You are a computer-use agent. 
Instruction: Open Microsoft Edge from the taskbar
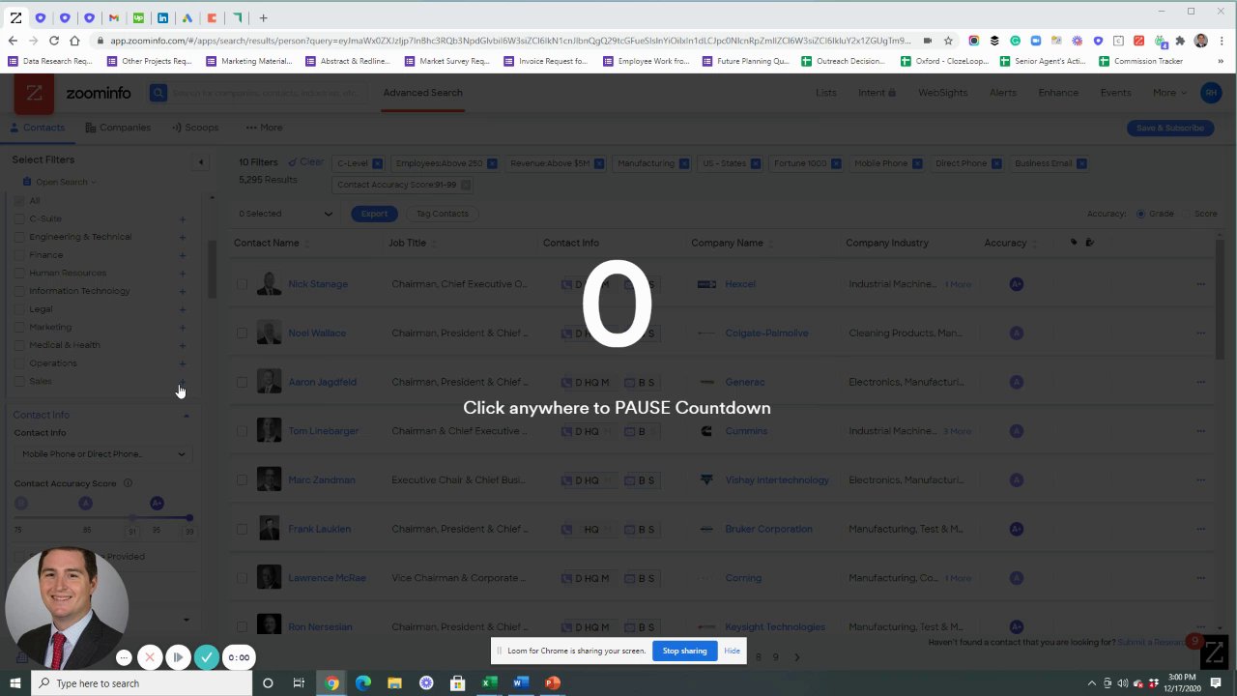coord(363,683)
